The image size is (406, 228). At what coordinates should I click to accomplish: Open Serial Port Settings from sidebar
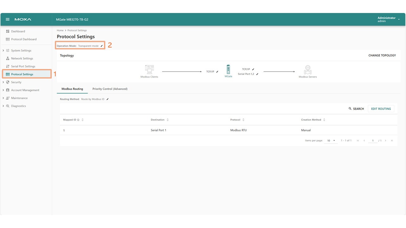tap(23, 66)
